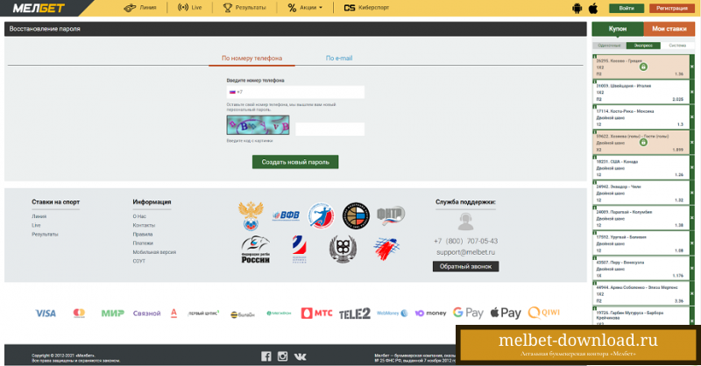Expand the Акции dropdown menu
Screen dimensions: 701x366
305,8
